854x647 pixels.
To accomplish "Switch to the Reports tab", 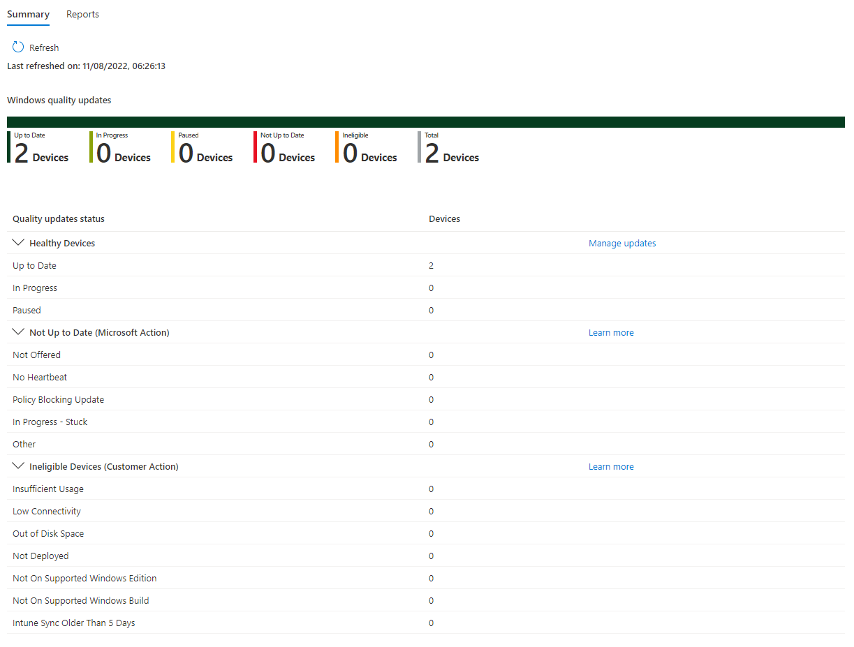I will tap(82, 14).
